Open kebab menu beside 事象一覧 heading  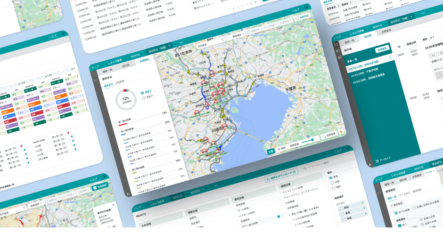391,57
